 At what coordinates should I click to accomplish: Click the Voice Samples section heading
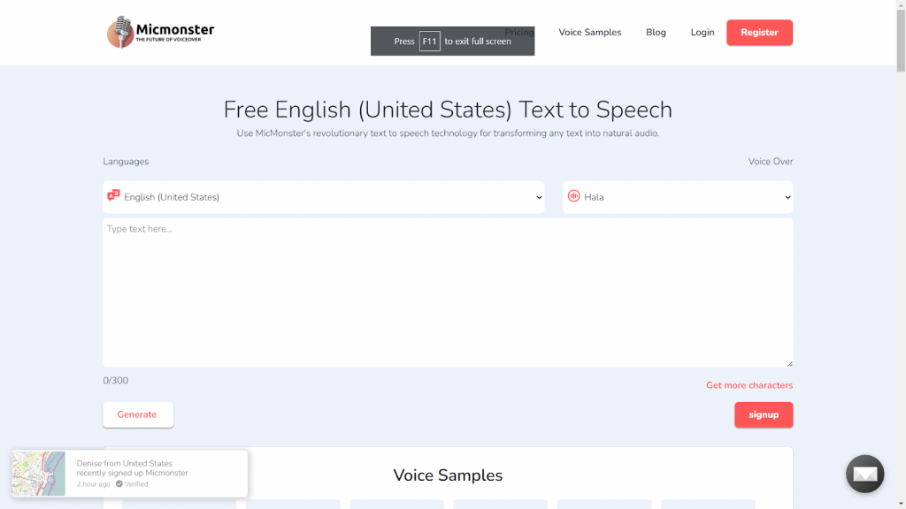click(x=448, y=475)
